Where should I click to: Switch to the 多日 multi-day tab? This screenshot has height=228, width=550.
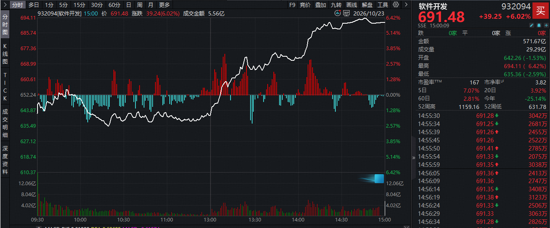tap(34, 5)
